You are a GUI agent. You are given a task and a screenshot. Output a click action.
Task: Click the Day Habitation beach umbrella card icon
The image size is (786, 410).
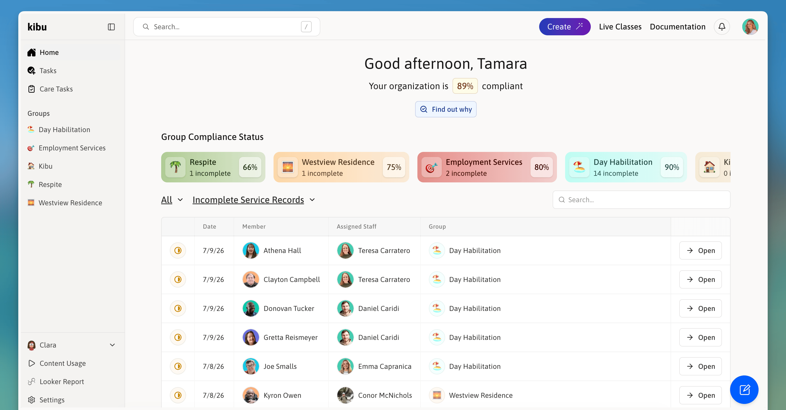pos(579,167)
